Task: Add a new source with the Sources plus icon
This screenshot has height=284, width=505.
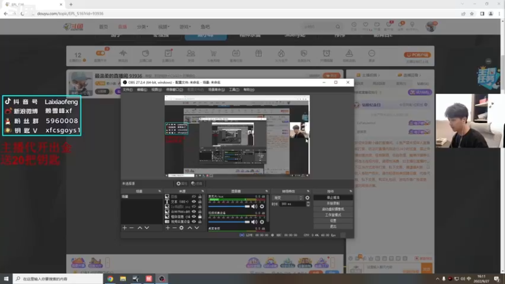Action: pos(167,228)
